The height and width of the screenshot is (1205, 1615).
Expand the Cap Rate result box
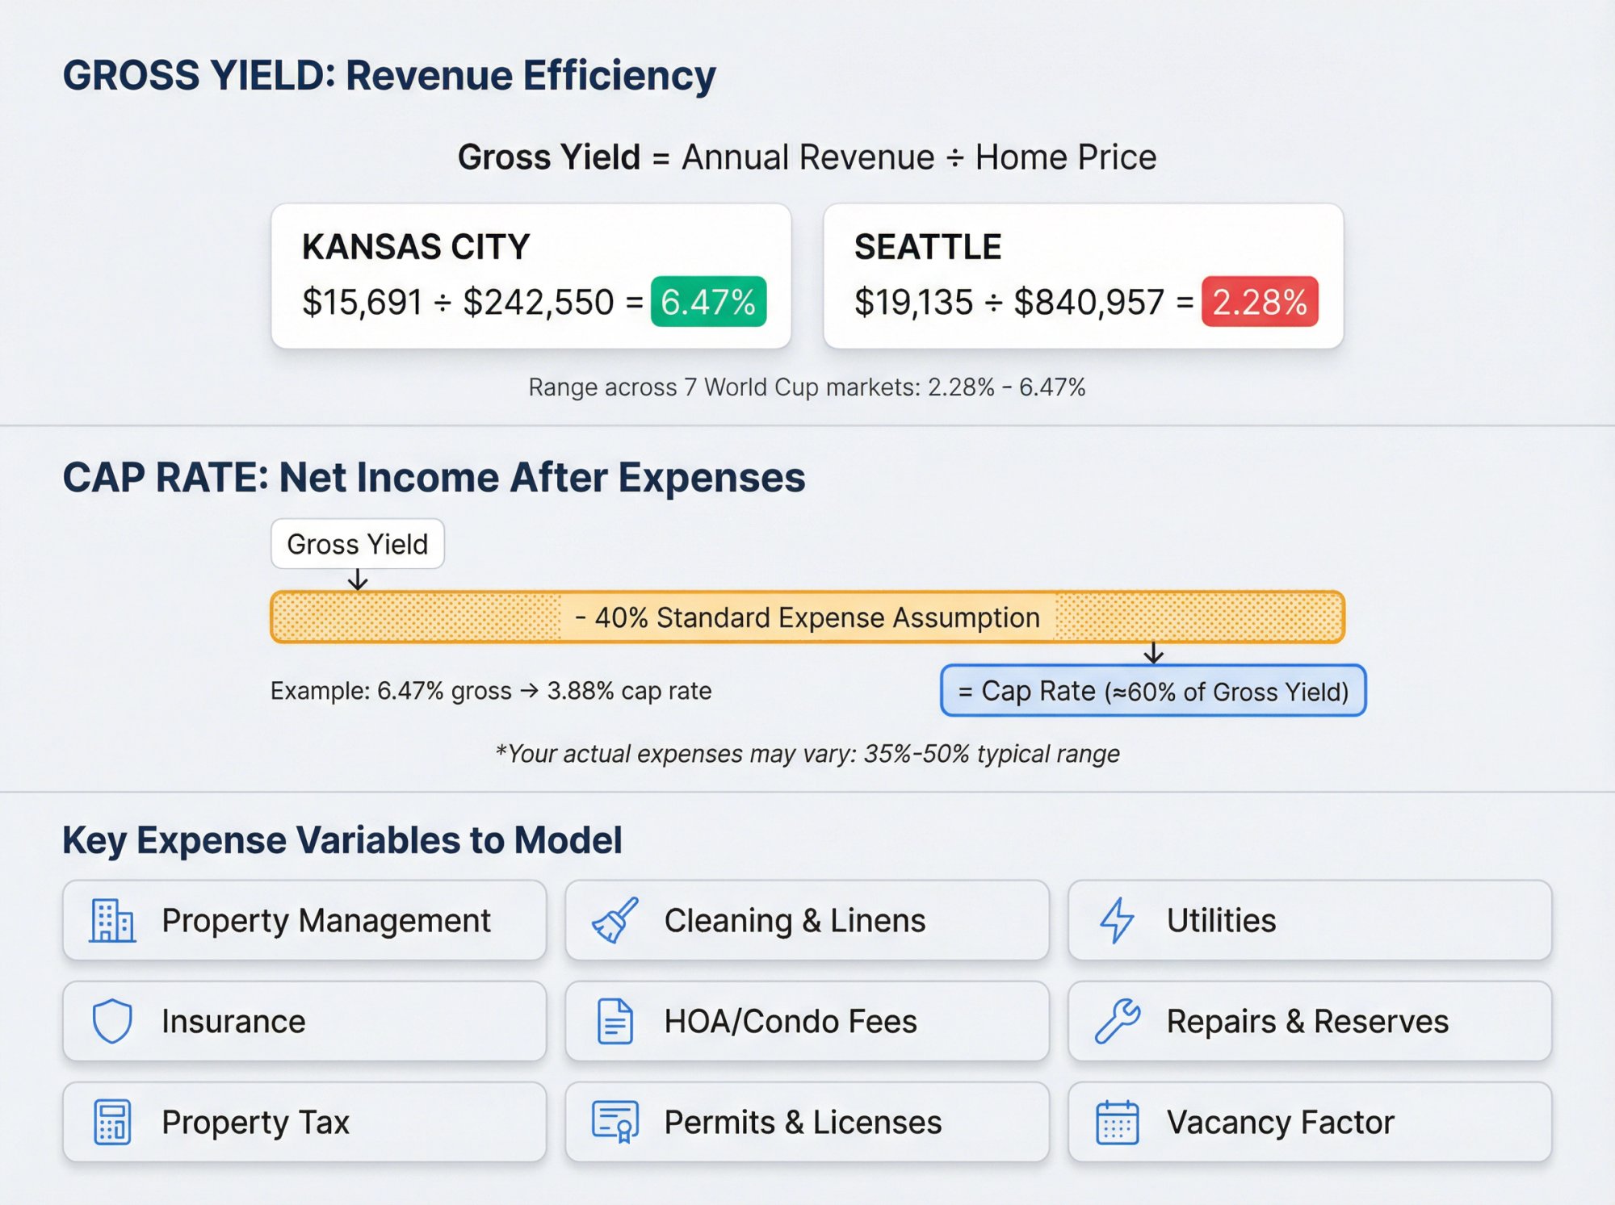1153,691
